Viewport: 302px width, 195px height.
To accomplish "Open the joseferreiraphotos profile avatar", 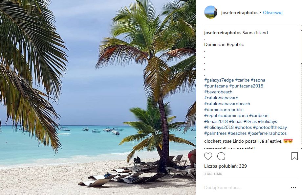I will 211,12.
